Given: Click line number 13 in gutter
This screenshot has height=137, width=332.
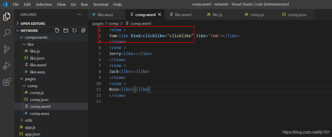Looking at the screenshot, I should point(98,101).
